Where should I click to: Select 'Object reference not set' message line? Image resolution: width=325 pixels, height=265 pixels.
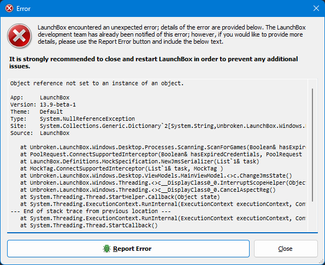[97, 84]
